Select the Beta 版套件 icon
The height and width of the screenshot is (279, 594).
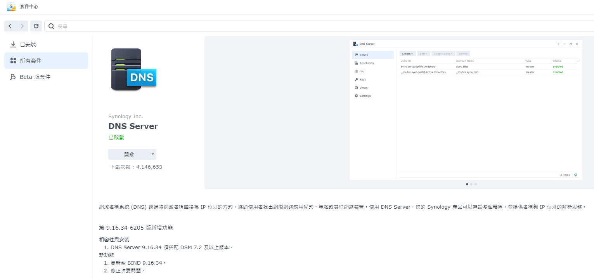(x=13, y=77)
